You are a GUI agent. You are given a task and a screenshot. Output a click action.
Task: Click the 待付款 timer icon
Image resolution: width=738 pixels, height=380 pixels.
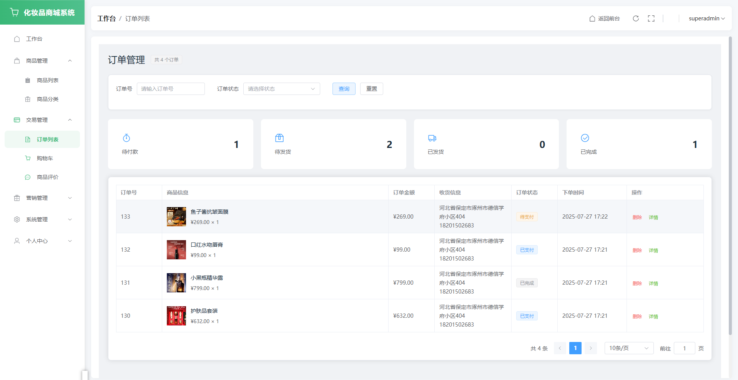tap(126, 138)
